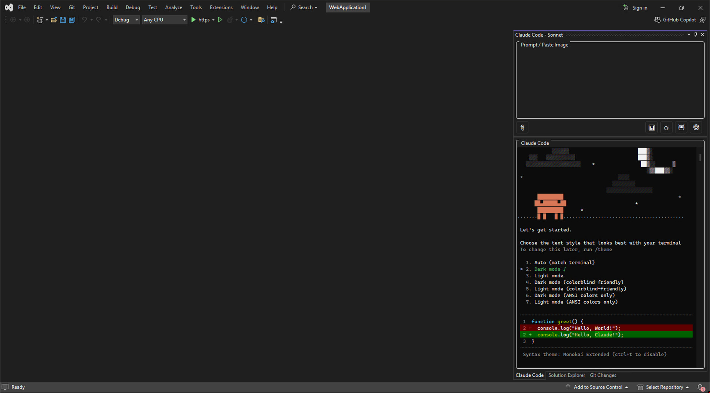
Task: Expand the https launch profile dropdown arrow
Action: click(213, 20)
